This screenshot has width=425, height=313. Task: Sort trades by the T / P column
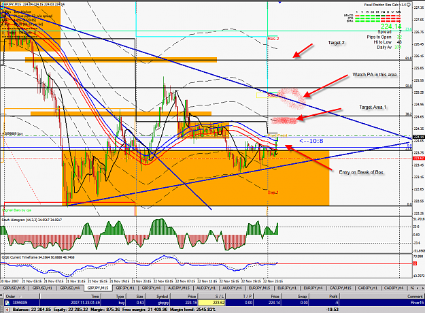click(239, 297)
